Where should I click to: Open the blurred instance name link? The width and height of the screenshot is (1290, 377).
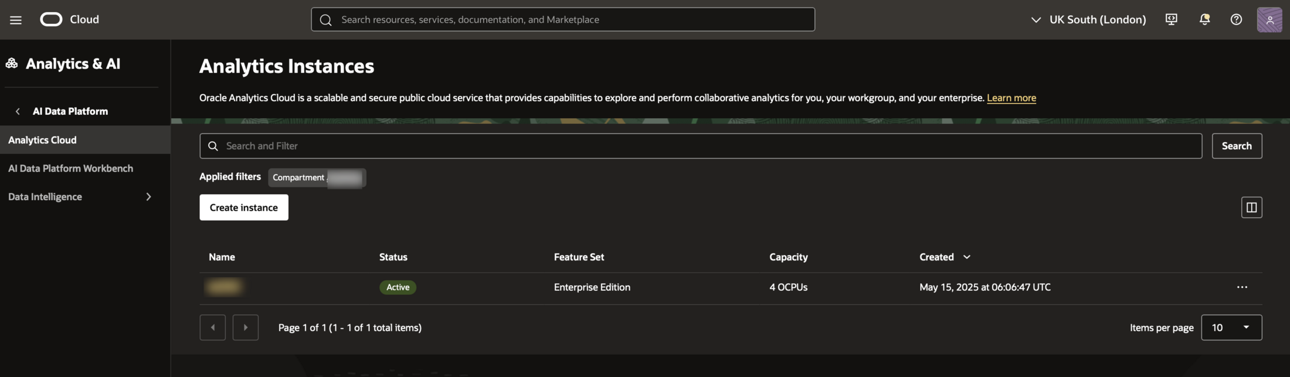coord(224,287)
